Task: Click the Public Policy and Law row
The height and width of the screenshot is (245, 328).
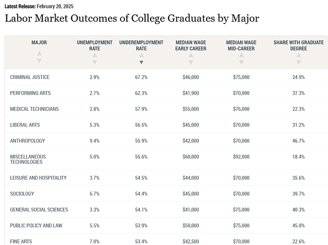Action: pos(35,225)
